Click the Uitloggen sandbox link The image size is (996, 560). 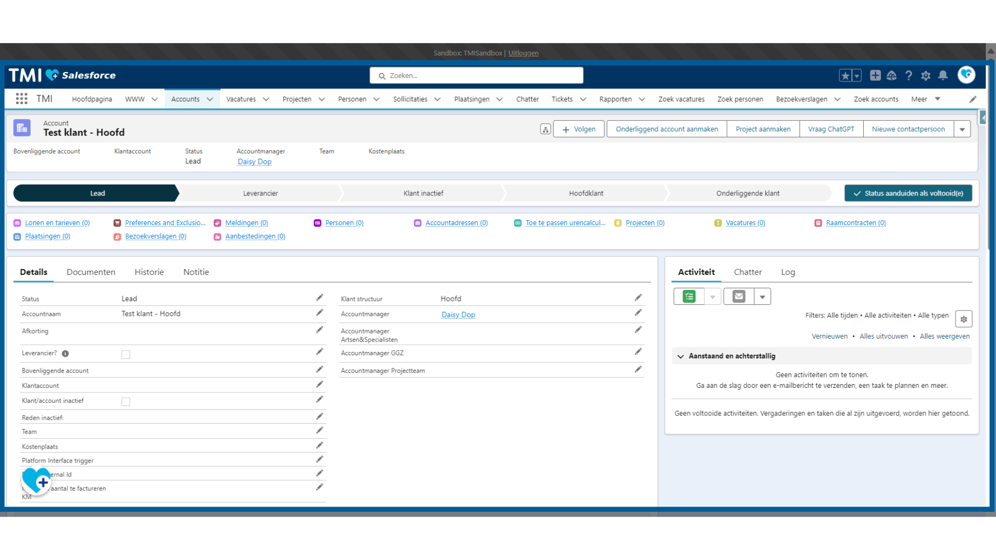pyautogui.click(x=523, y=53)
